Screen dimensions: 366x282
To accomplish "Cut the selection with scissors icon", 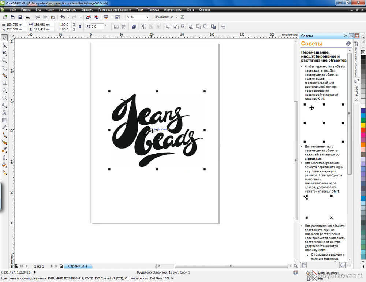I will point(37,17).
